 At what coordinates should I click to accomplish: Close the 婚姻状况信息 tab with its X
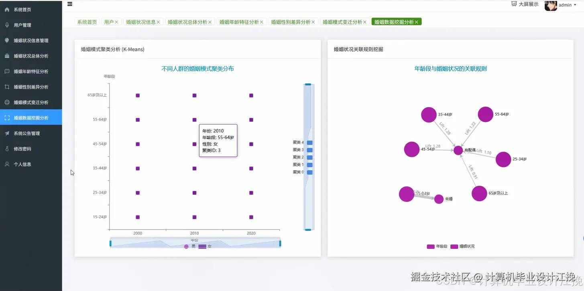pyautogui.click(x=158, y=22)
